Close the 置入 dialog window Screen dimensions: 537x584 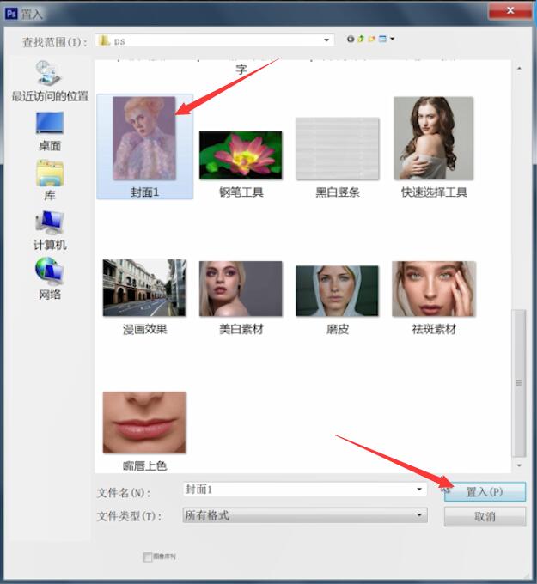[510, 10]
